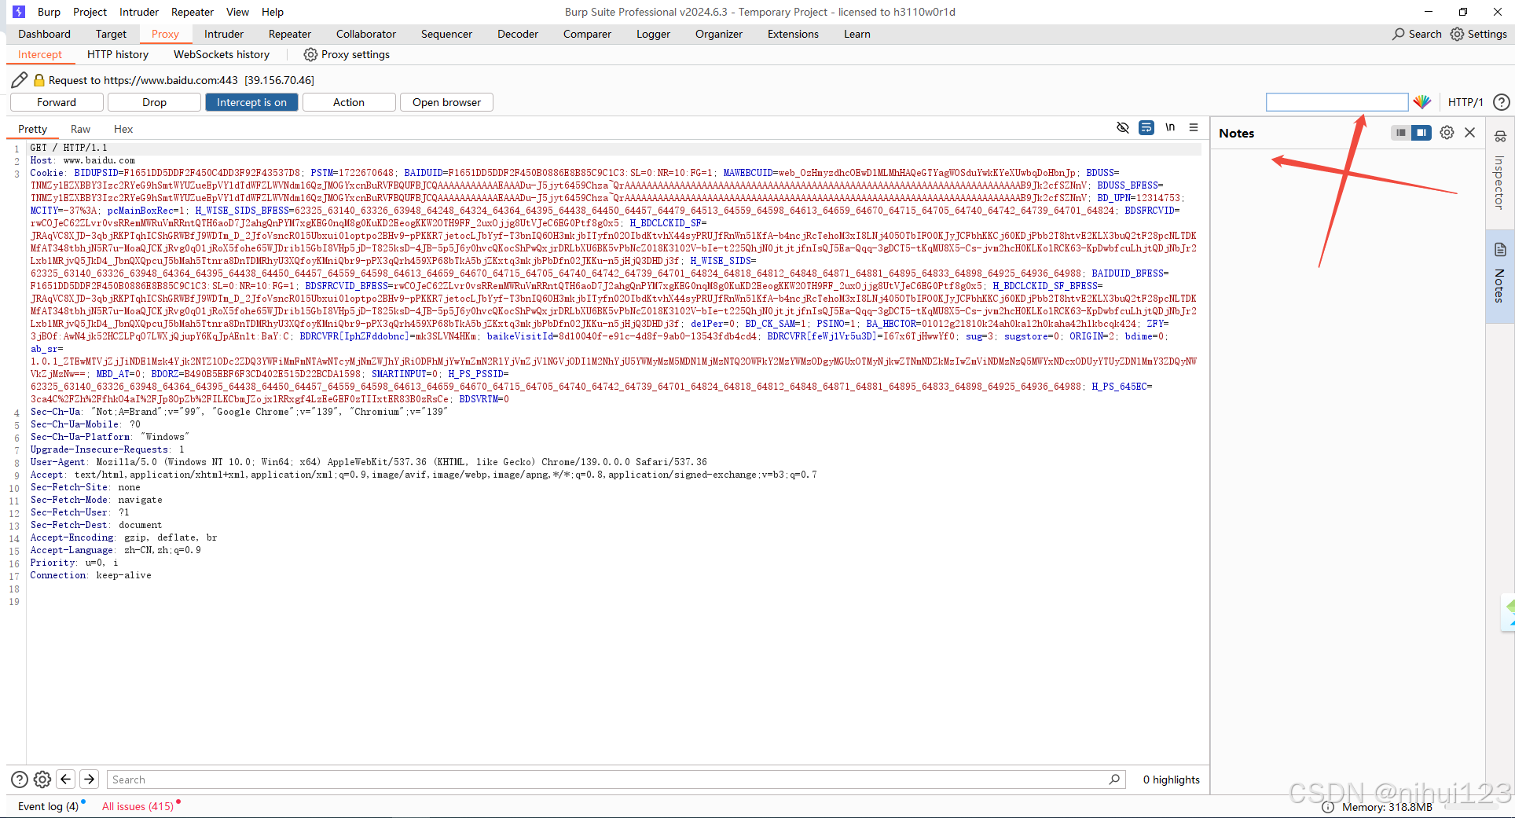1515x818 pixels.
Task: Click the Drop button
Action: 154,102
